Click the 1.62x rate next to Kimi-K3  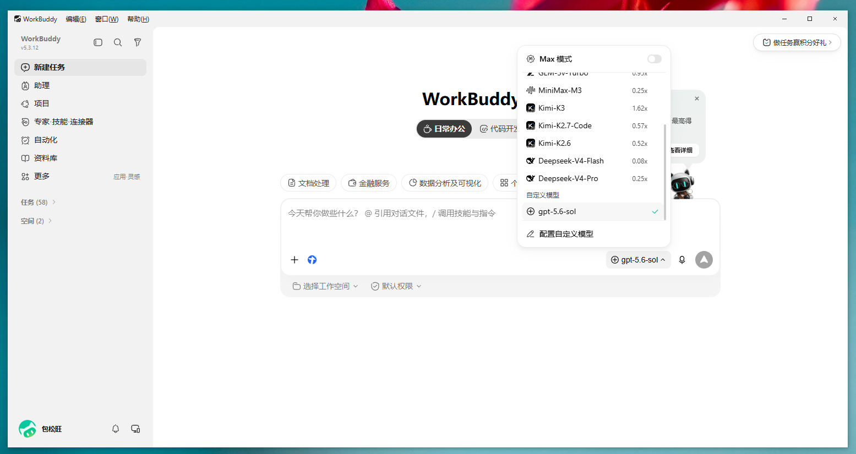click(640, 108)
